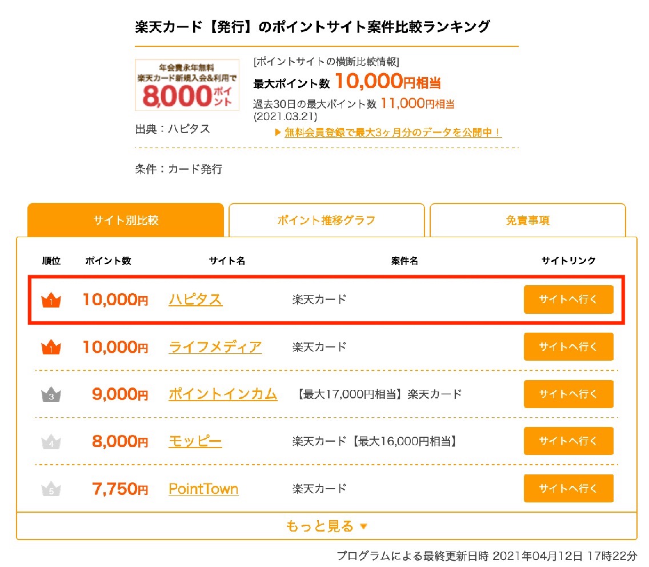The image size is (649, 567).
Task: Click サイトへ行く button for ポイントインカム
Action: (x=568, y=394)
